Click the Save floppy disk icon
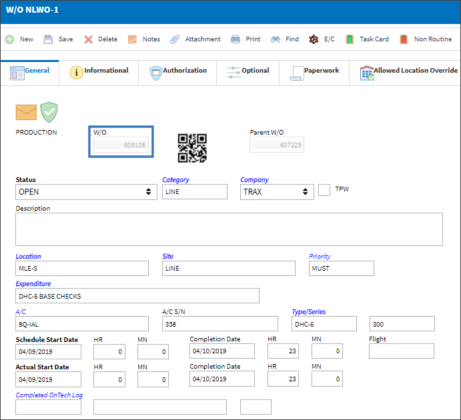Image resolution: width=461 pixels, height=420 pixels. pyautogui.click(x=48, y=39)
